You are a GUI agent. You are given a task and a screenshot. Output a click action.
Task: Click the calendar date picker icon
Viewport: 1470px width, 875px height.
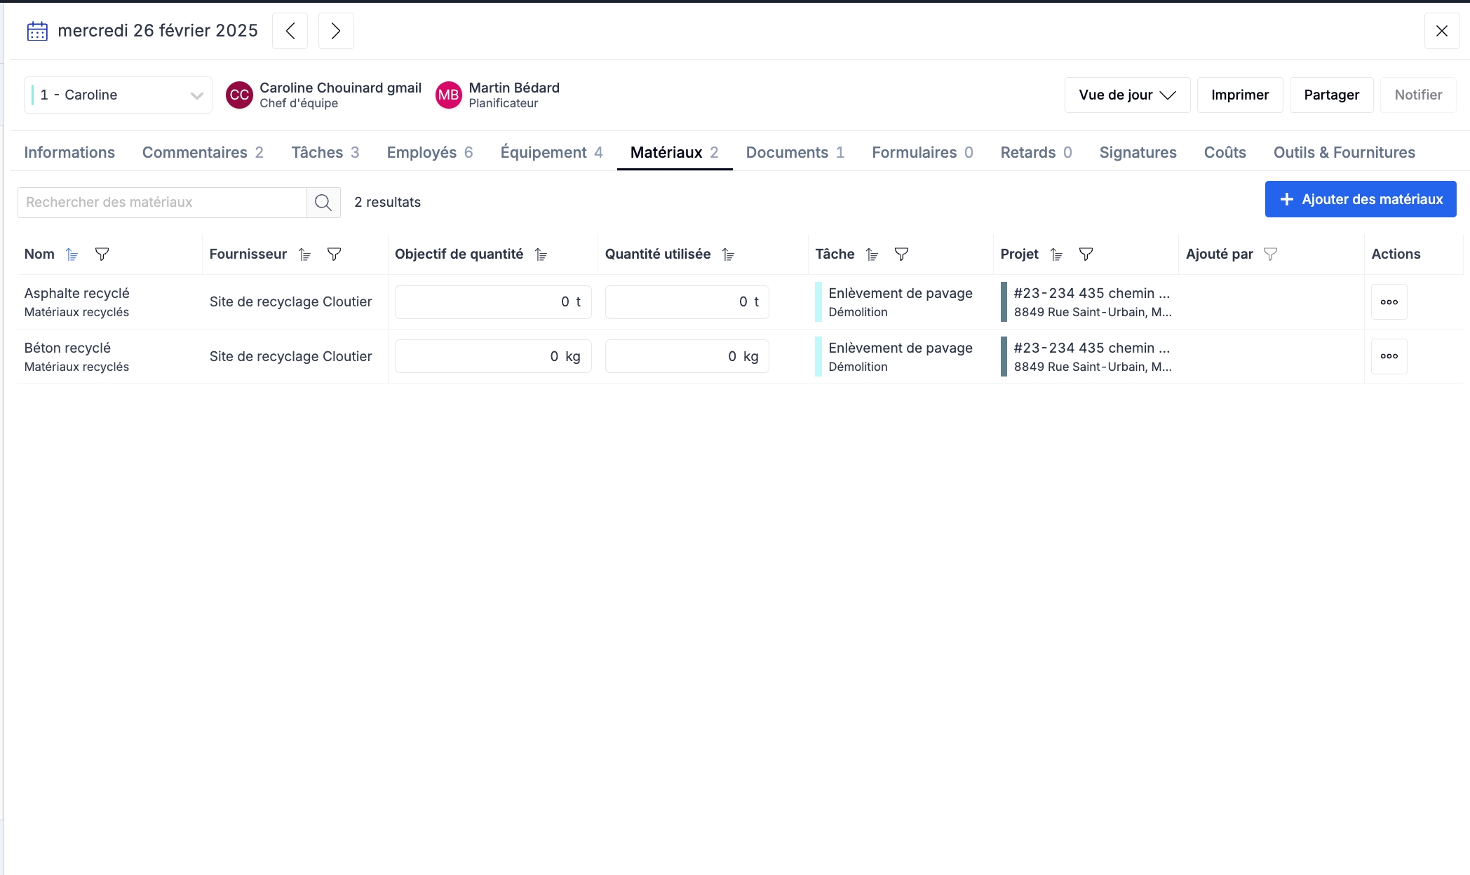click(37, 31)
